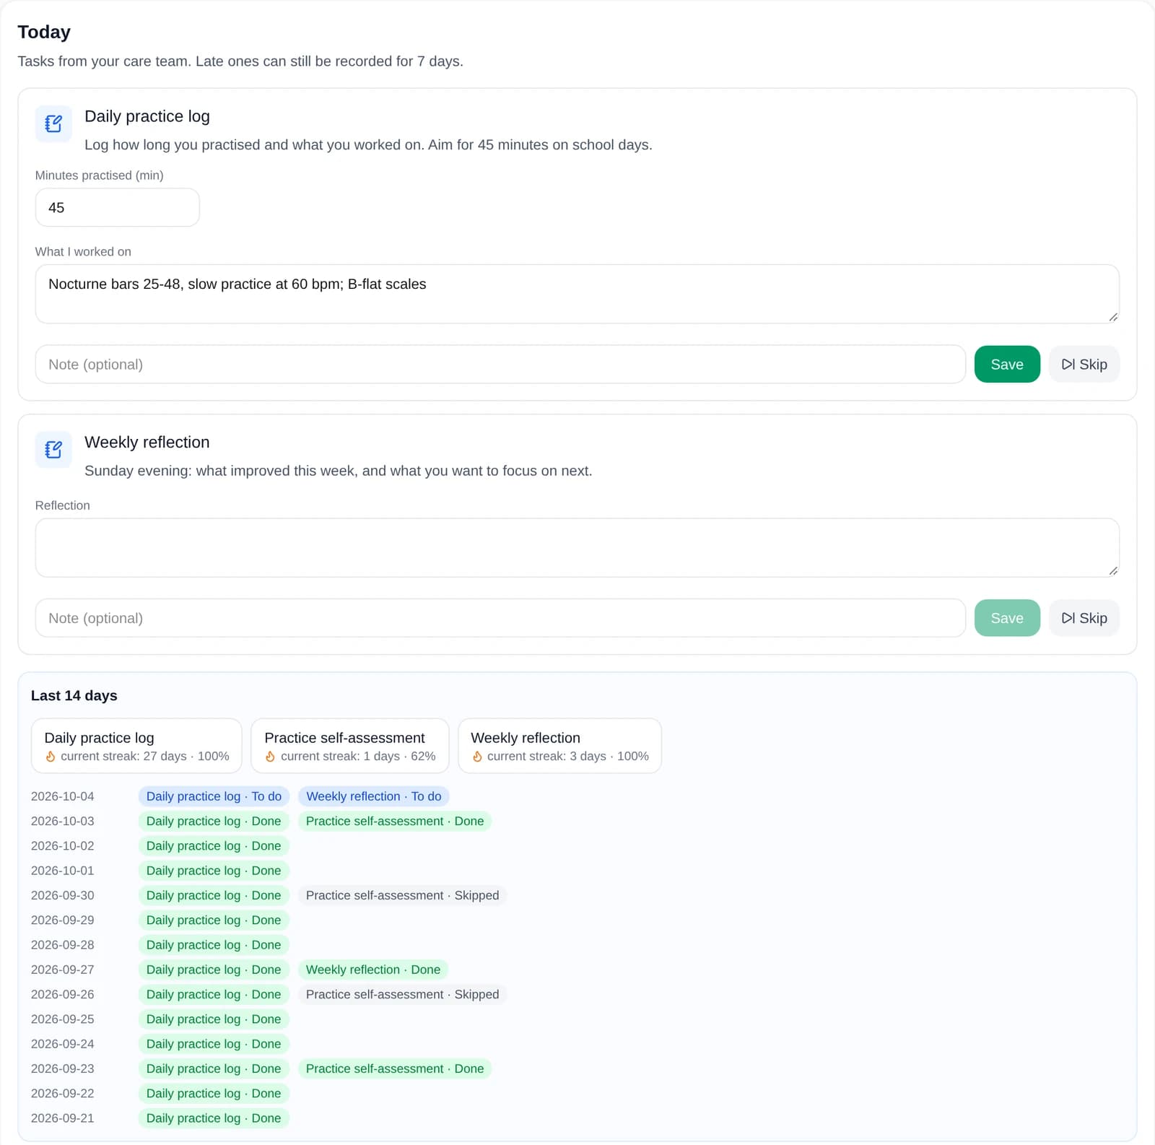Click 'Practice self-assessment · Done' on 2026-09-23
1155x1145 pixels.
coord(394,1068)
